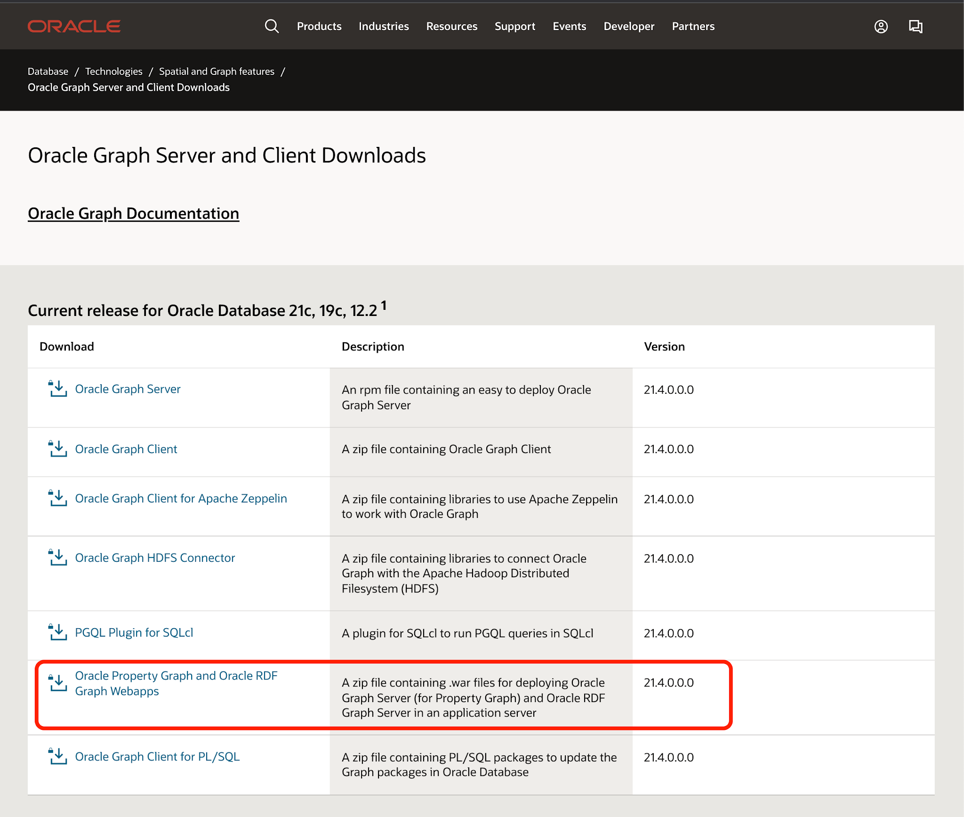
Task: Click the Download column header
Action: pos(67,347)
